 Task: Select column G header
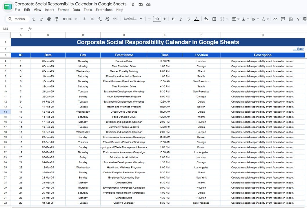(263, 35)
